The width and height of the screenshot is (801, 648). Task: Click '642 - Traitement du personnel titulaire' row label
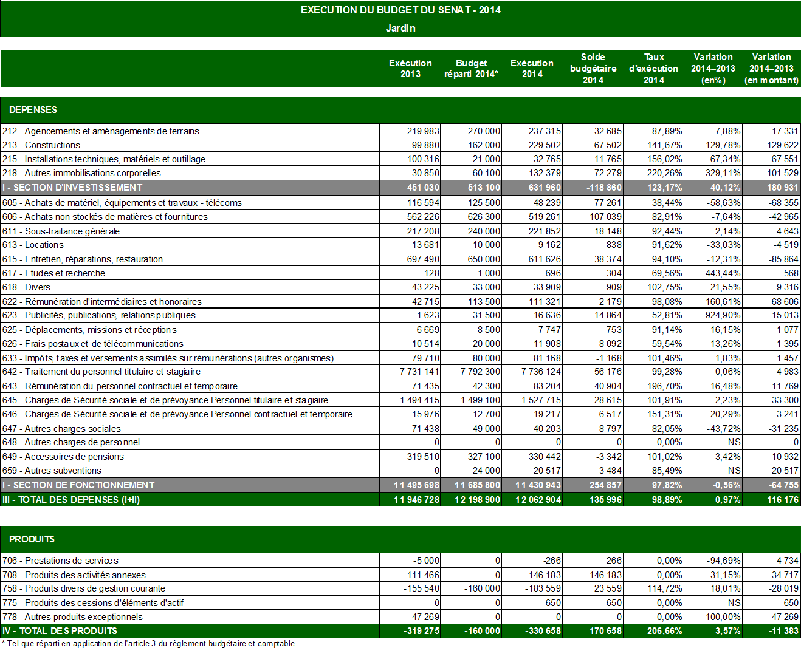(101, 372)
